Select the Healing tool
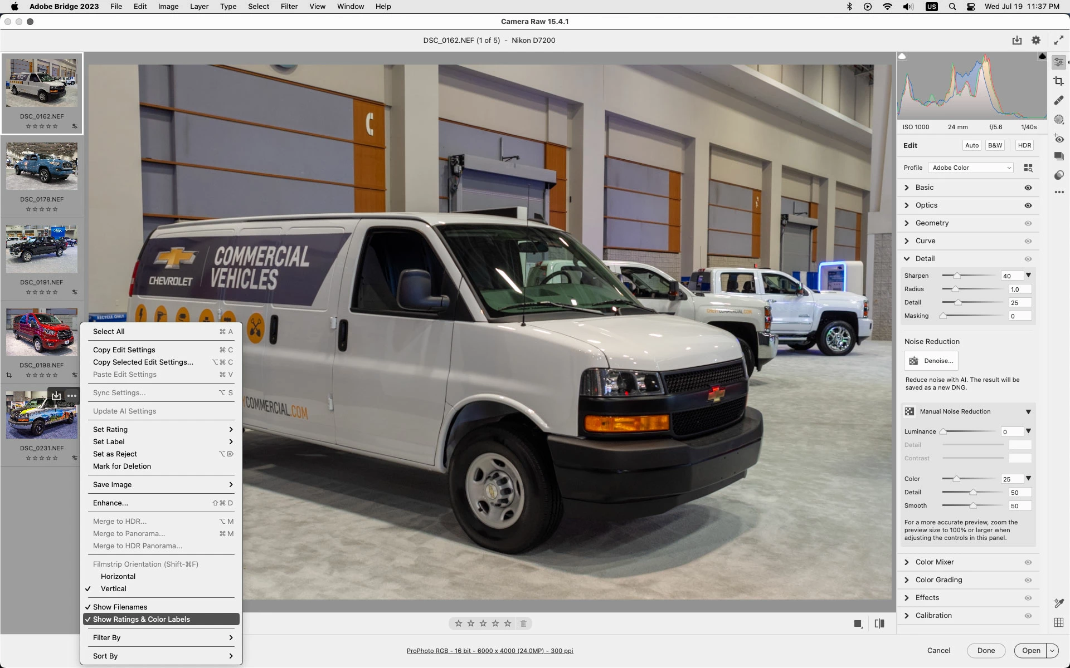 (1059, 100)
